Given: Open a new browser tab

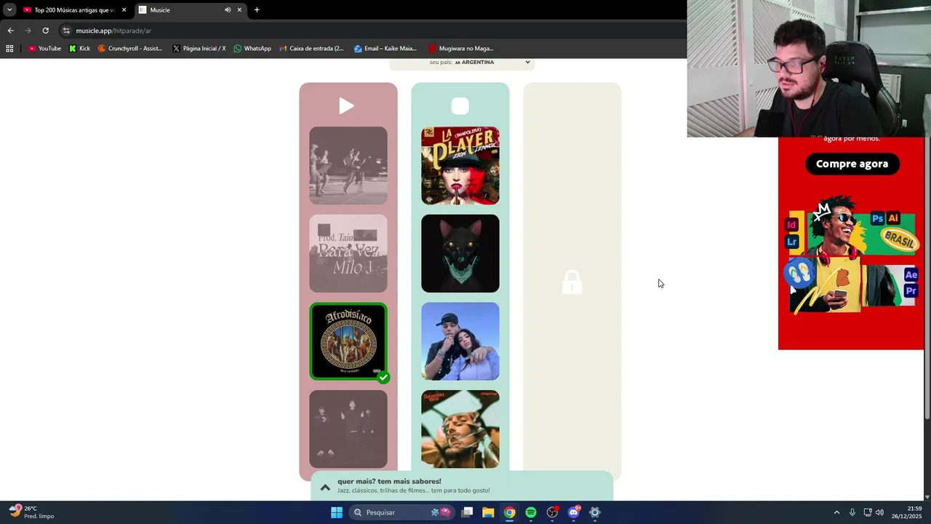Looking at the screenshot, I should [257, 10].
